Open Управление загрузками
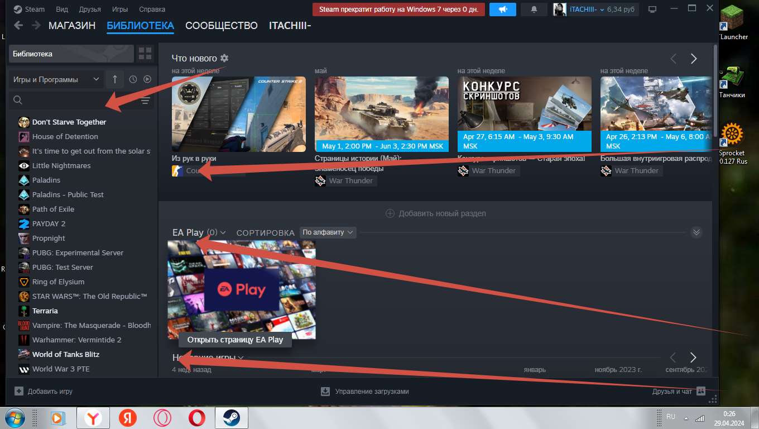759x429 pixels. point(365,392)
